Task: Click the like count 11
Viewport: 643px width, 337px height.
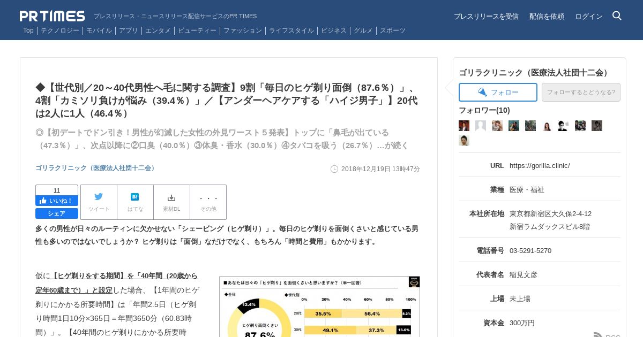Action: click(57, 190)
